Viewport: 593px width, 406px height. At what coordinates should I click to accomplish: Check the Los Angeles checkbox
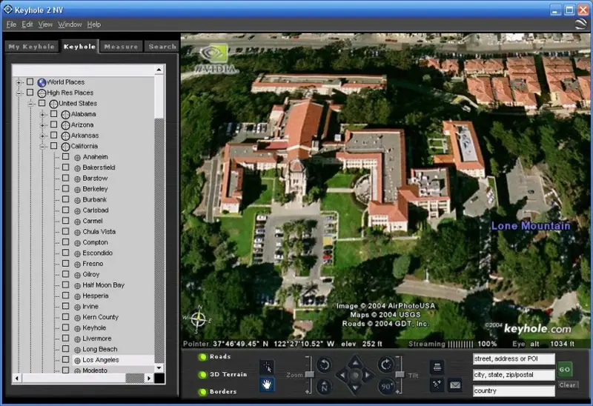[66, 359]
